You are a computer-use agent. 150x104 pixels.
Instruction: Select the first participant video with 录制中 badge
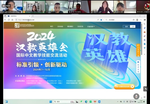click(x=11, y=7)
